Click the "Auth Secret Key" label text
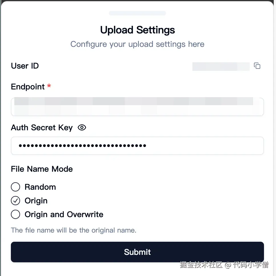The image size is (276, 276). click(x=42, y=128)
